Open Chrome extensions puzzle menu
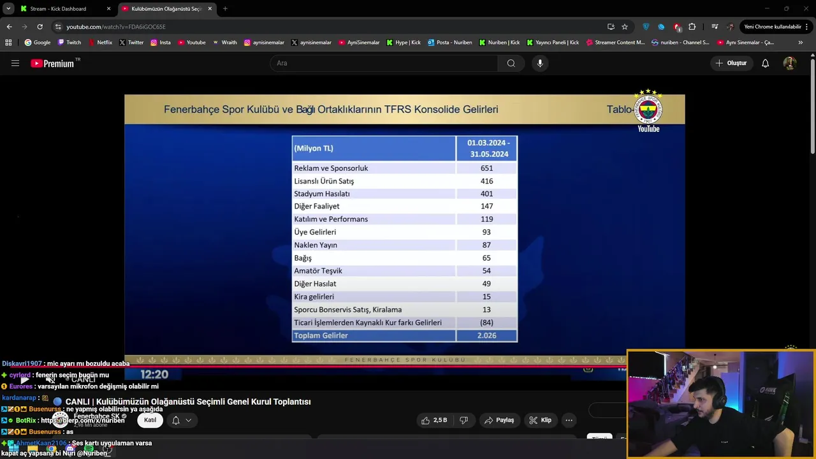 click(x=692, y=27)
